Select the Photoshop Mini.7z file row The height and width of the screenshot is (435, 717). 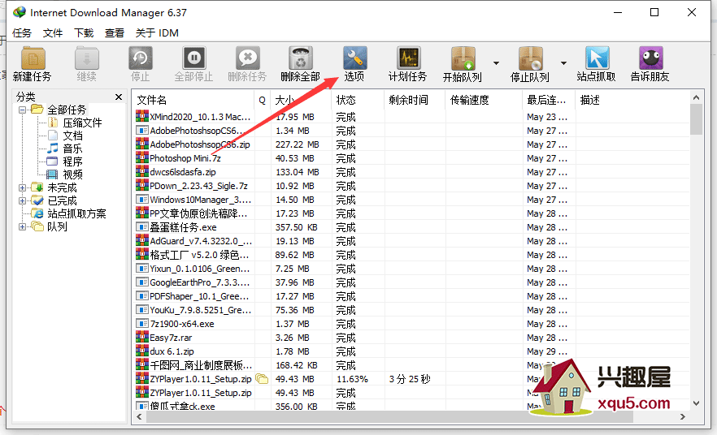[x=411, y=158]
